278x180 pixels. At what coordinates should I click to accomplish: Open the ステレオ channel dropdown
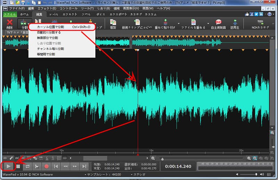[138, 174]
